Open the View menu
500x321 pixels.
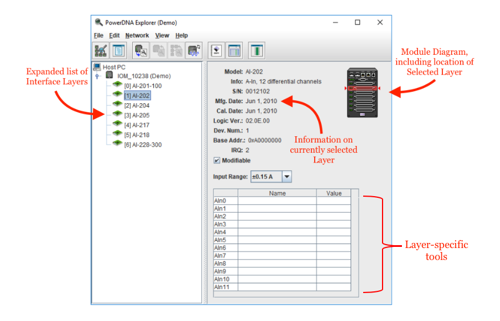162,35
